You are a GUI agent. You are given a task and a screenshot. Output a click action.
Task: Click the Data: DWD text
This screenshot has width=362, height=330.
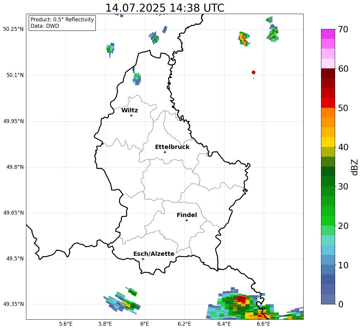click(45, 26)
